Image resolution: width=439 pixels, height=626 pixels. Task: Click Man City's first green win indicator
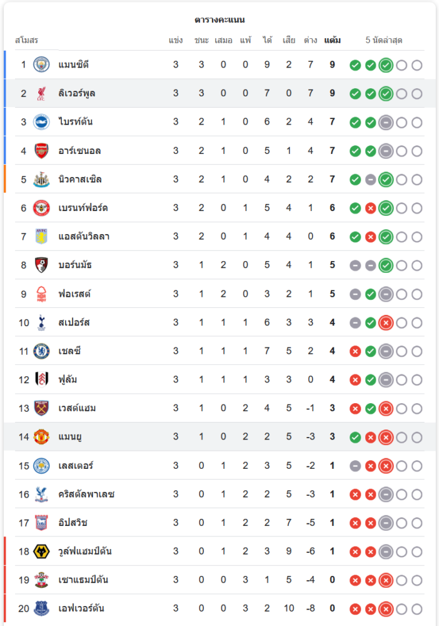click(355, 65)
